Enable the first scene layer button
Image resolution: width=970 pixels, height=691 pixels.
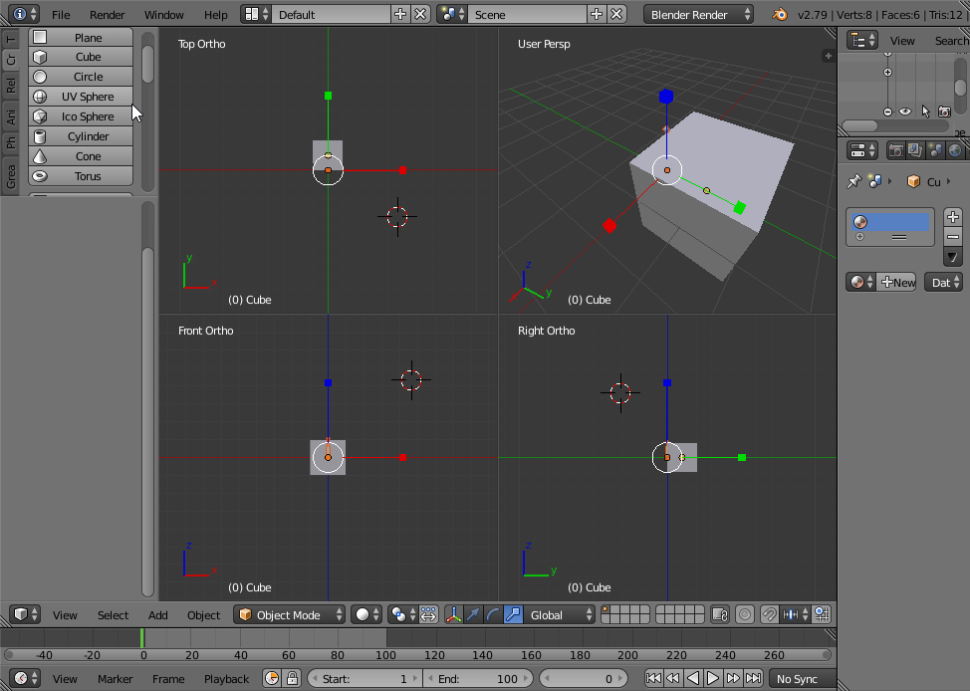click(x=607, y=609)
